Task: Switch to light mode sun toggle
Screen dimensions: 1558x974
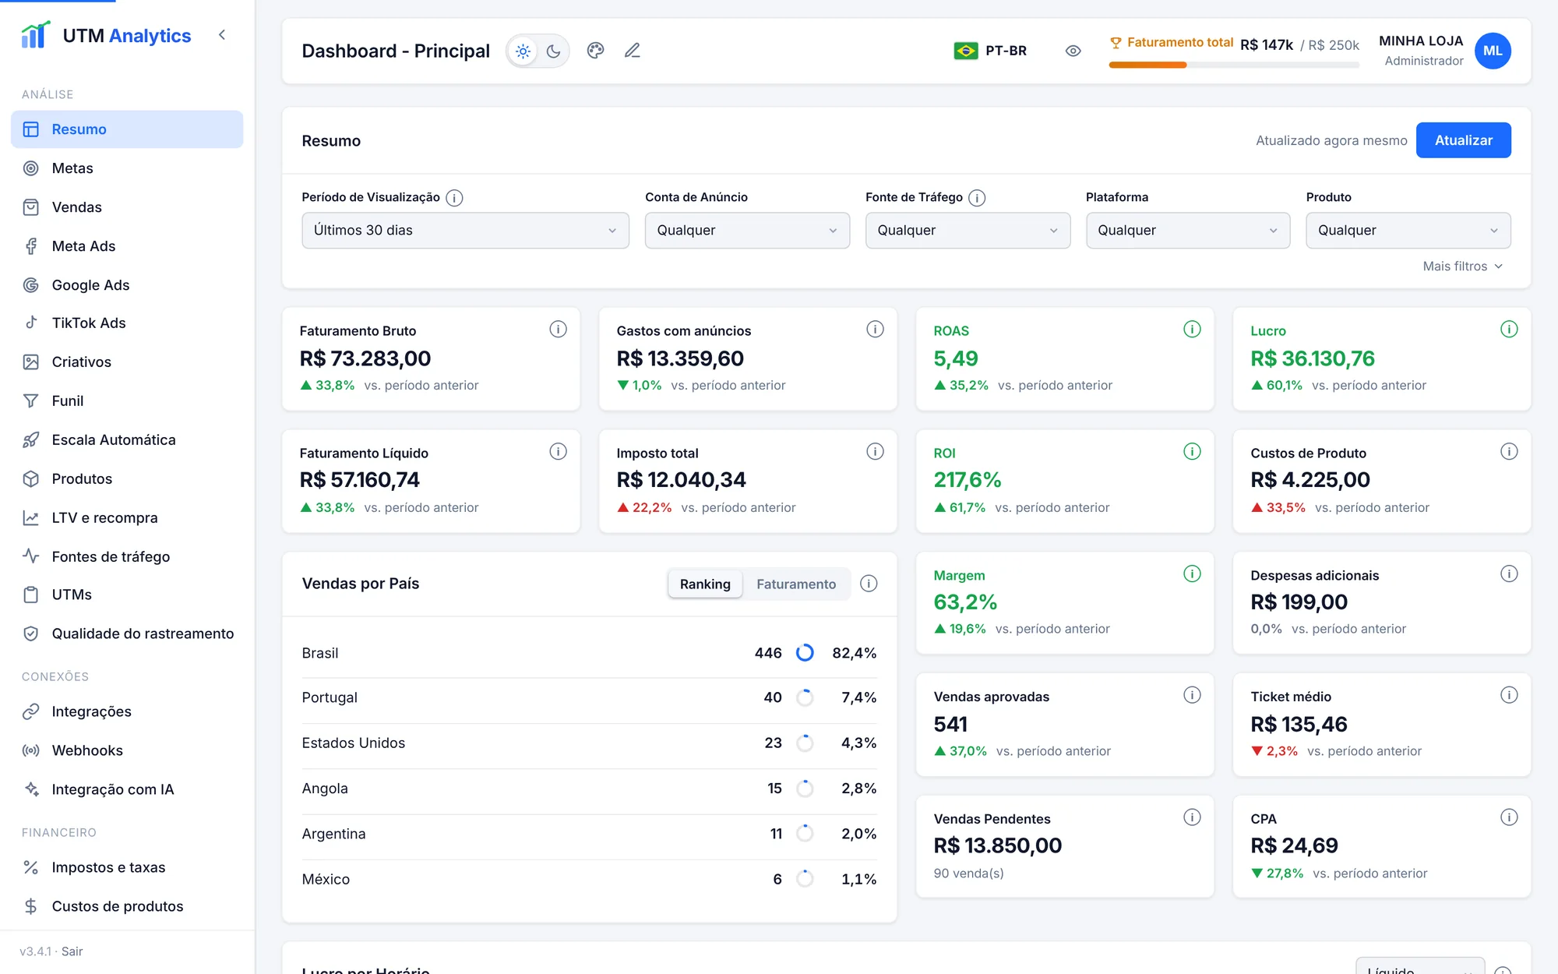Action: [523, 51]
